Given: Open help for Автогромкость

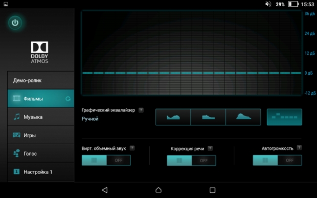Looking at the screenshot, I should tap(299, 148).
